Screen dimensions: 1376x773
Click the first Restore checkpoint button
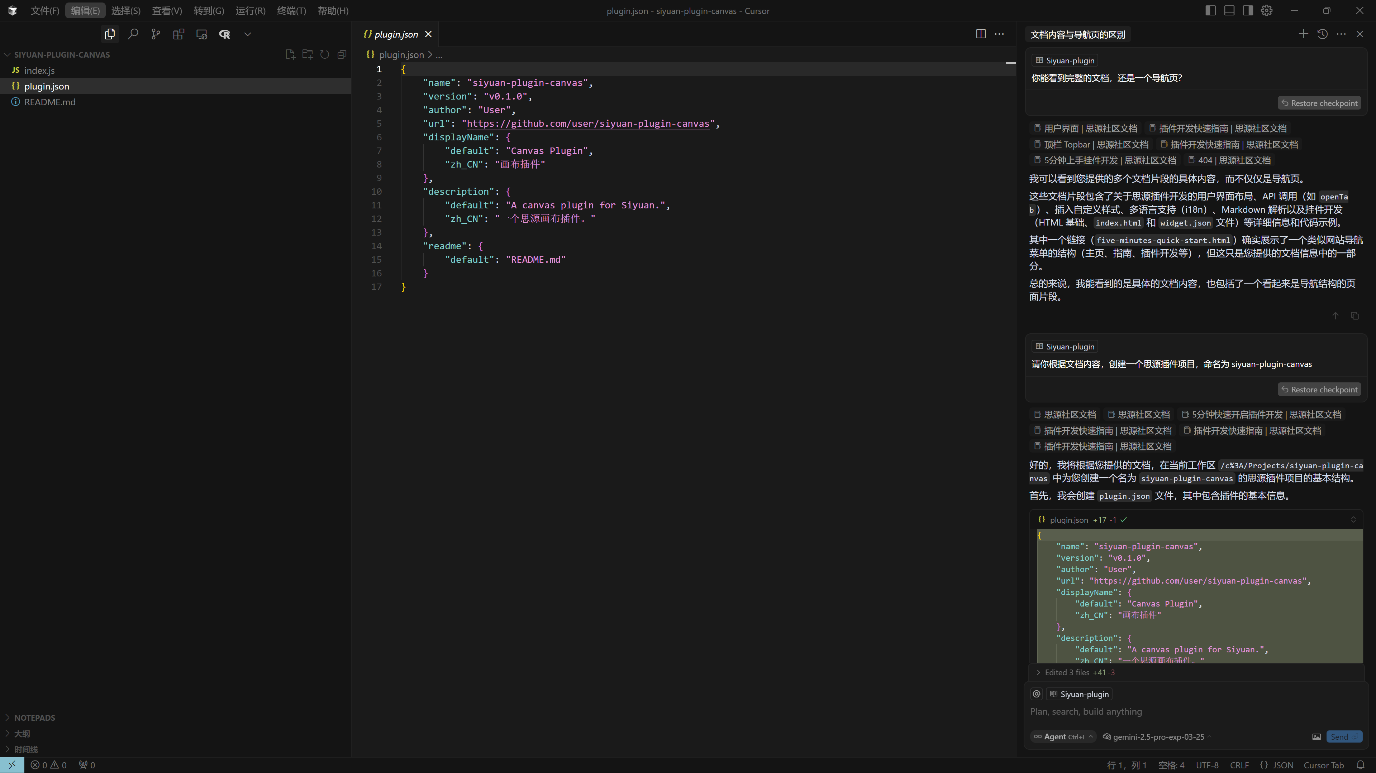[x=1319, y=103]
